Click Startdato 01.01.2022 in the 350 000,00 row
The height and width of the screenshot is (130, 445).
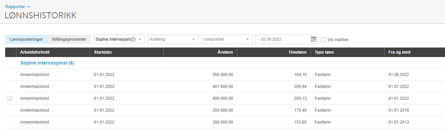(x=104, y=110)
